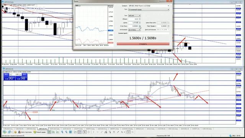The image size is (245, 138).
Task: Select the vertical line drawing tool
Action: pyautogui.click(x=93, y=132)
